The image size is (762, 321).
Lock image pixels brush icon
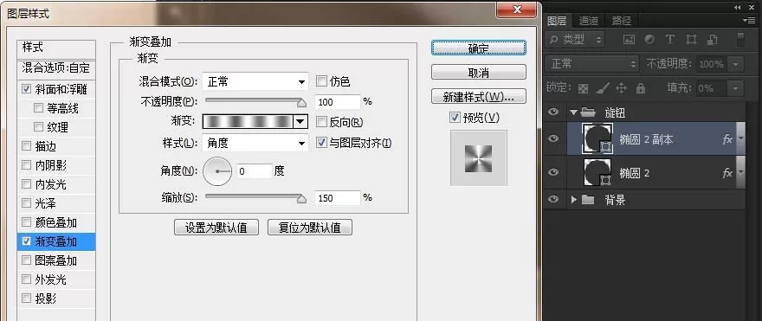point(602,88)
